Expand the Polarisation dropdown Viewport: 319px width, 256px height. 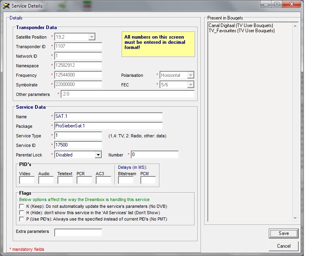coord(191,75)
